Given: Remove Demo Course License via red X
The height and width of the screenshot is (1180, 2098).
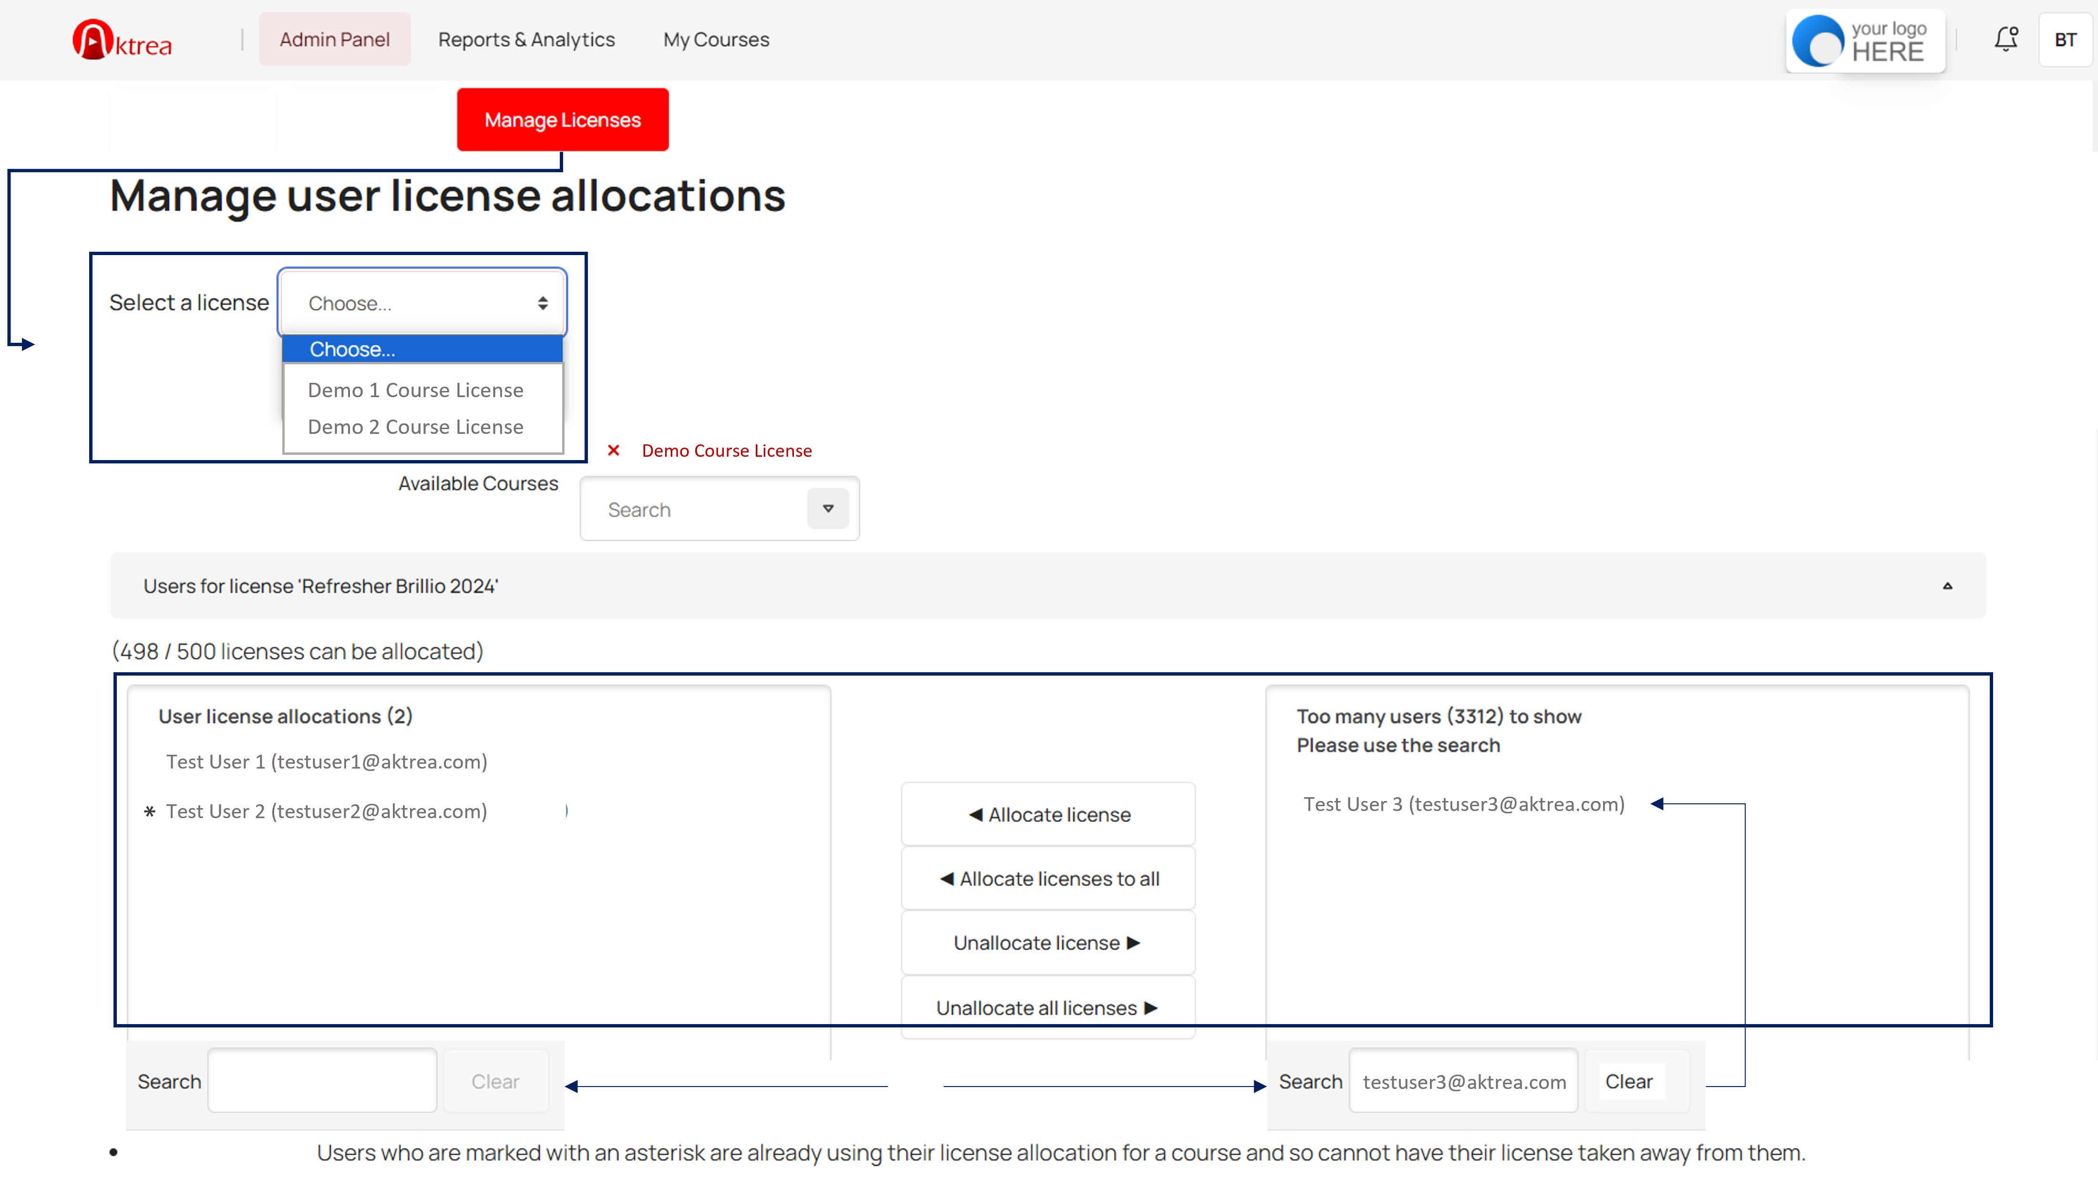Looking at the screenshot, I should pos(614,451).
